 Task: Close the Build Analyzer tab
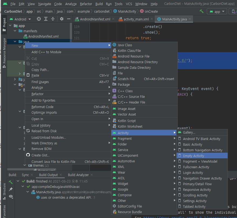click(x=92, y=175)
